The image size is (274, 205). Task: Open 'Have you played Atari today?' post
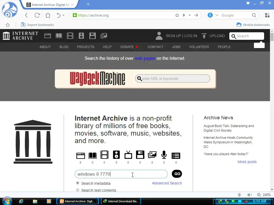226,154
